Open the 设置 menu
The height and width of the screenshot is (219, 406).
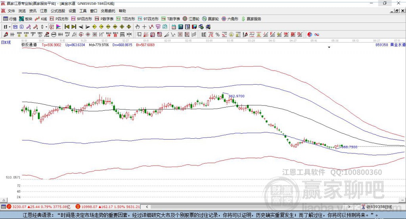[72, 11]
